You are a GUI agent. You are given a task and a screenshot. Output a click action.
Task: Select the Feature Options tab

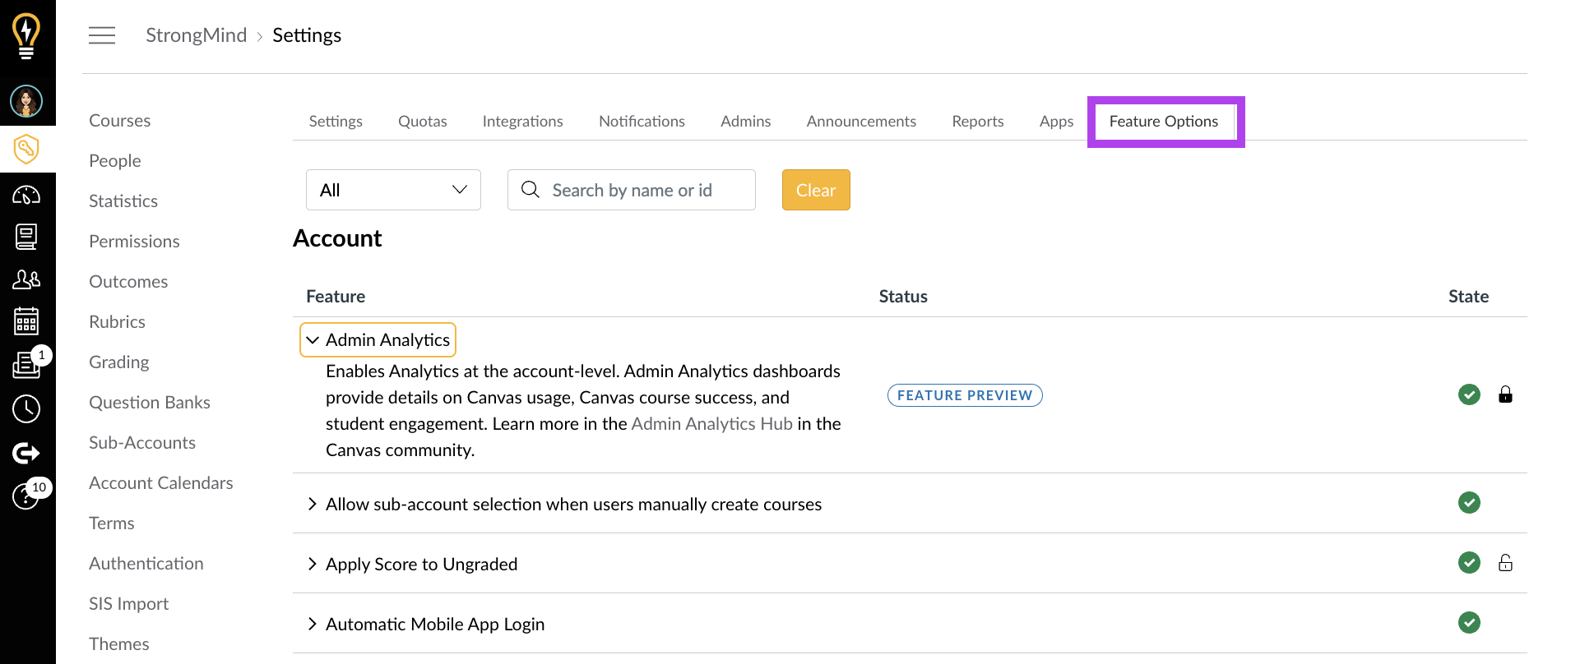[1164, 121]
